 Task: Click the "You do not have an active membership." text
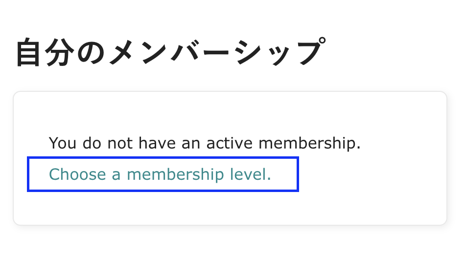click(x=205, y=143)
